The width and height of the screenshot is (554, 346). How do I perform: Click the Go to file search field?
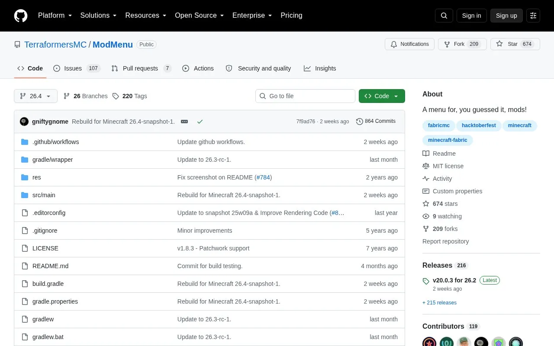click(x=305, y=96)
